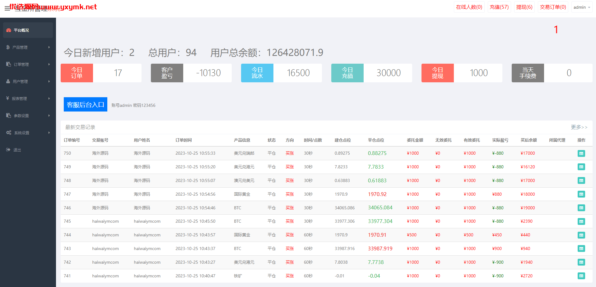Screen dimensions: 596x287
Task: Click the 提现(6) button
Action: click(524, 7)
